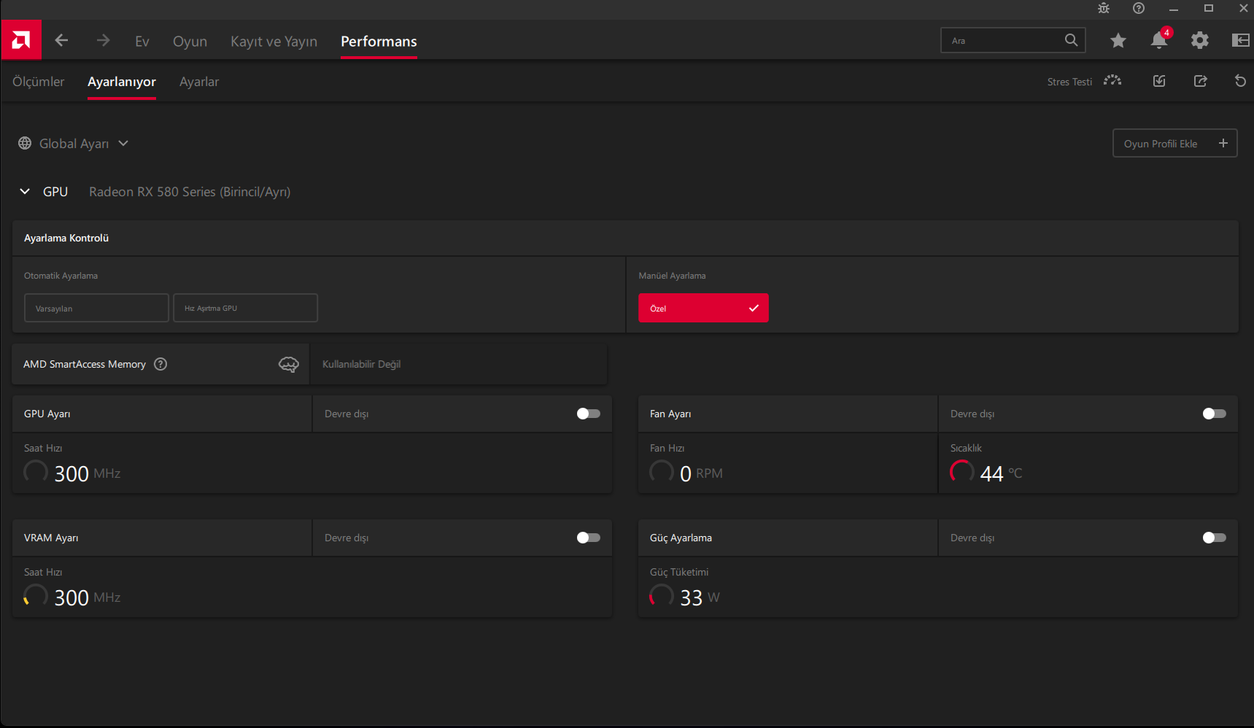Click the globe icon beside Global Ayarı

click(x=25, y=144)
